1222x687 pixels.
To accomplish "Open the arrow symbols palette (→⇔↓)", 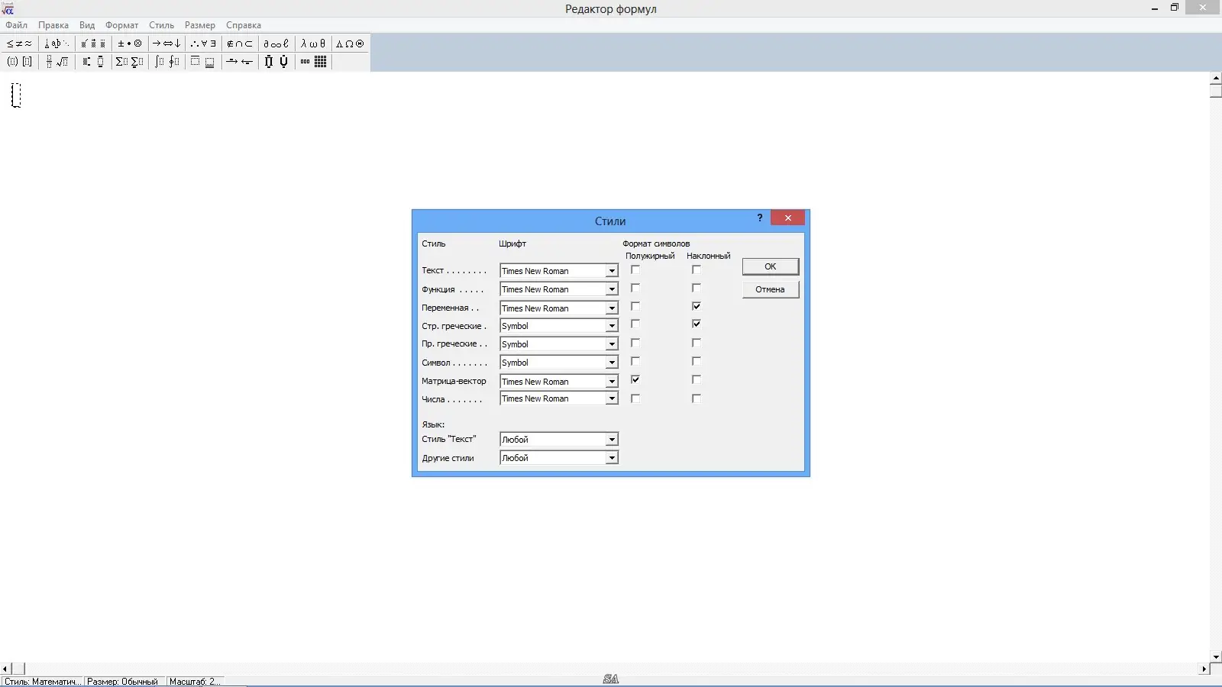I will (x=166, y=44).
